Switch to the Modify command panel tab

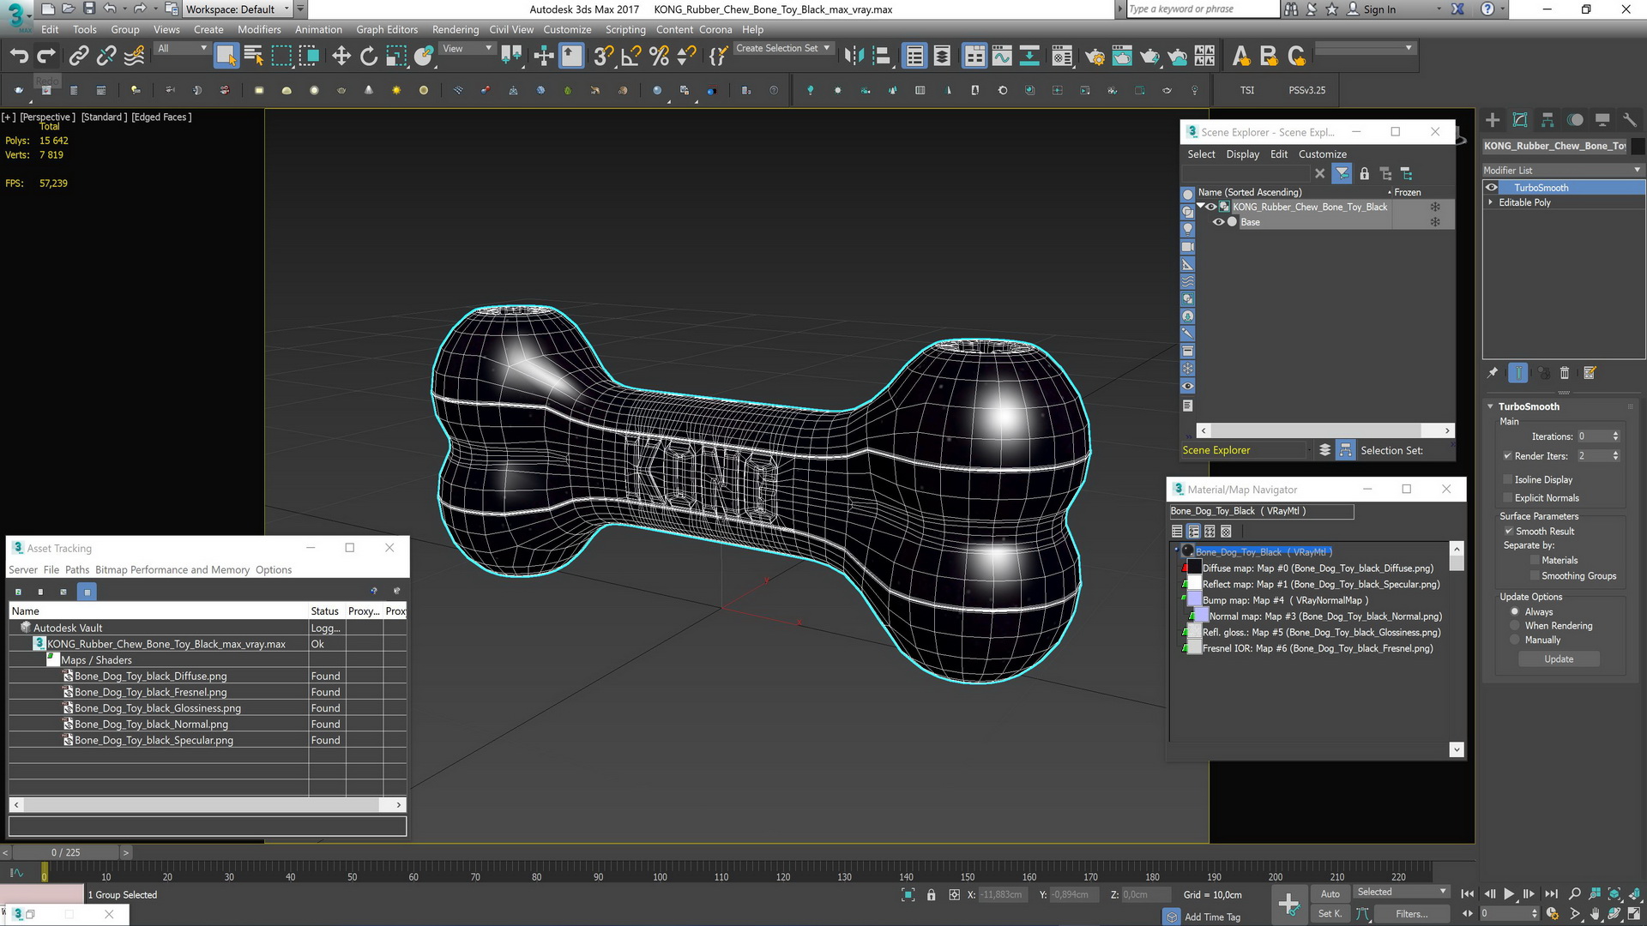click(1520, 120)
